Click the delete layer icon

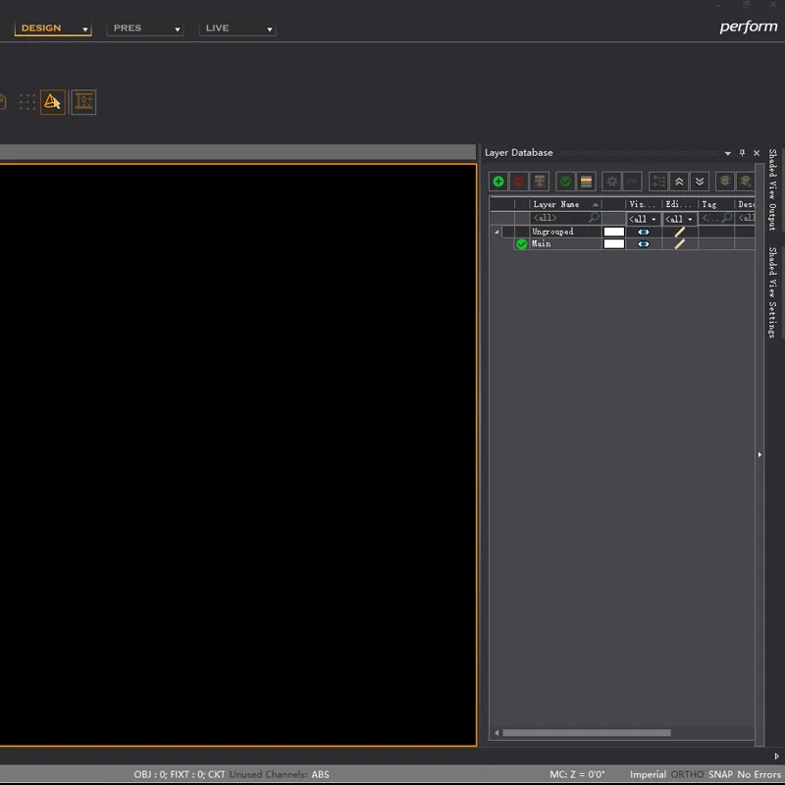pyautogui.click(x=520, y=181)
